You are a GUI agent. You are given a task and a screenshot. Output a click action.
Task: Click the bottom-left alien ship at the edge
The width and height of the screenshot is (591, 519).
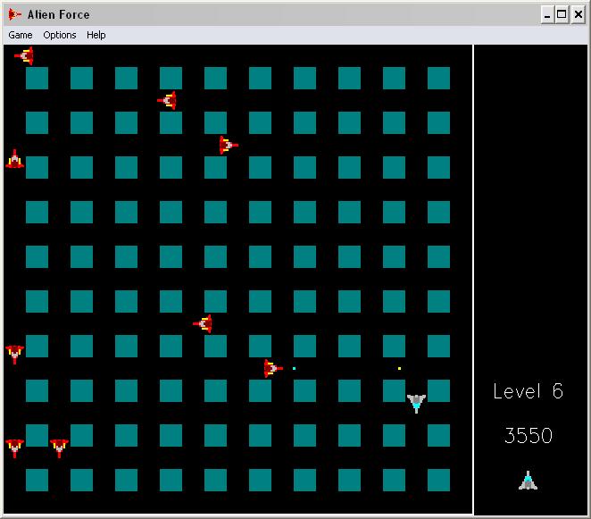[14, 448]
